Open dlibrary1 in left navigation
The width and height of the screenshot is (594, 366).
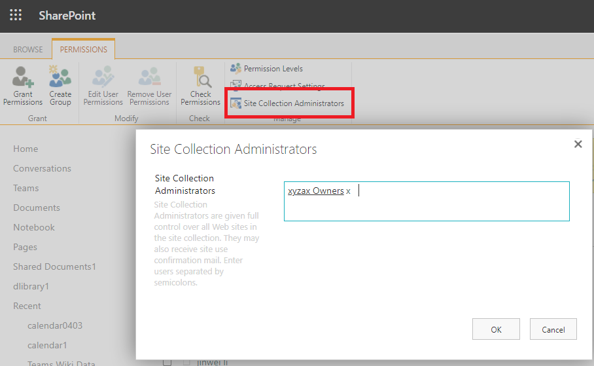(x=31, y=286)
